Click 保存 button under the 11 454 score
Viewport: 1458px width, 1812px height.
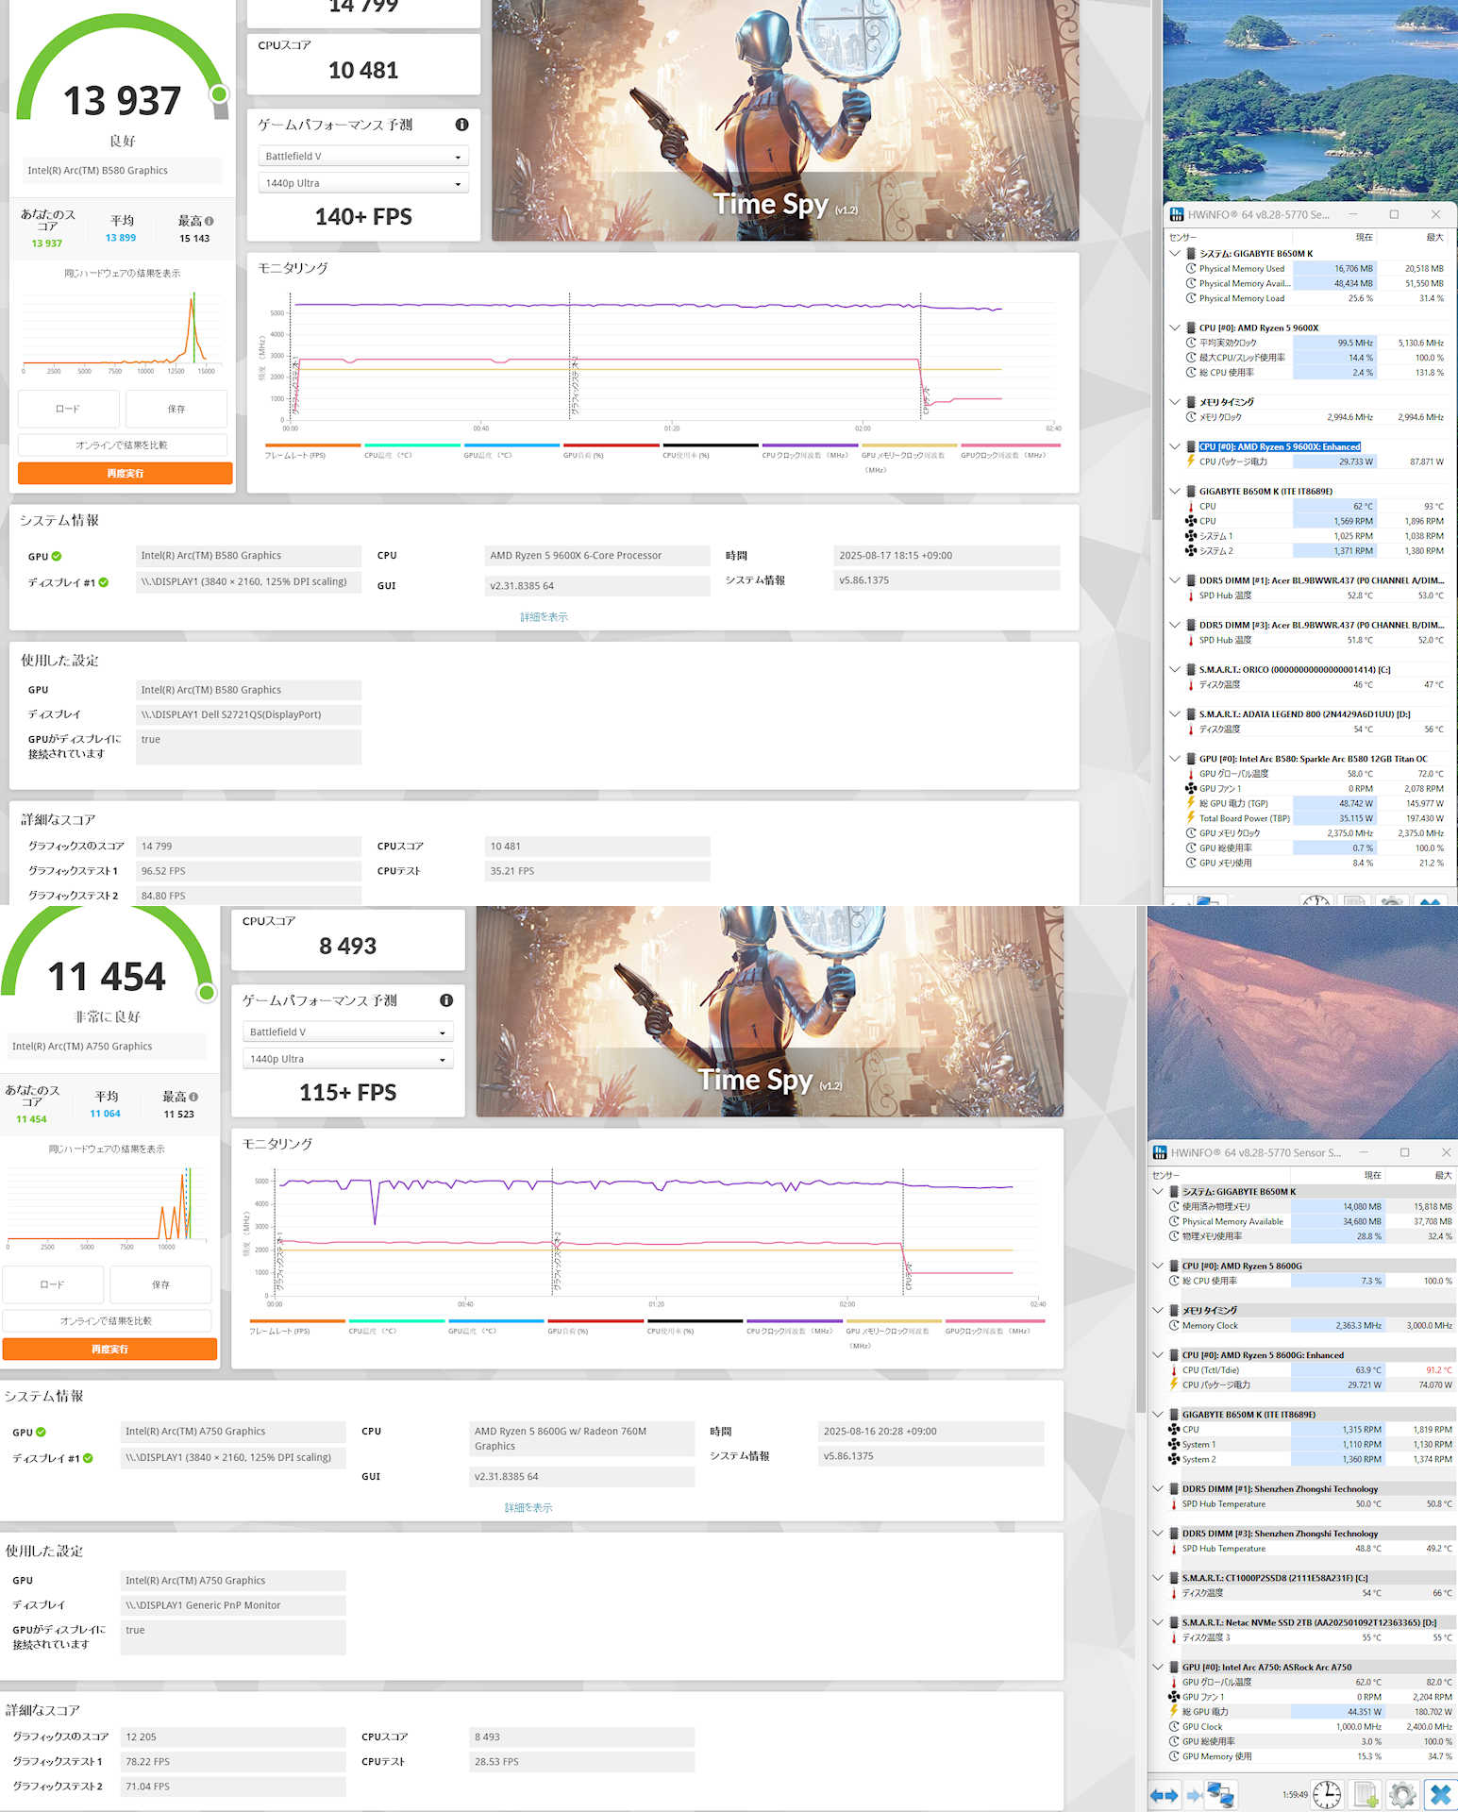[160, 1284]
